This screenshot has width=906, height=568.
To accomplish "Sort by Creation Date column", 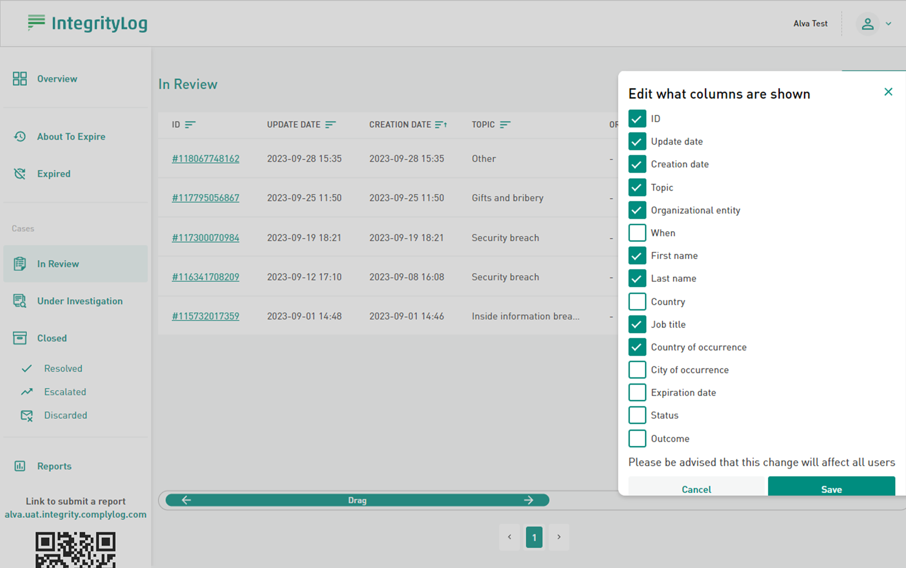I will (x=441, y=124).
